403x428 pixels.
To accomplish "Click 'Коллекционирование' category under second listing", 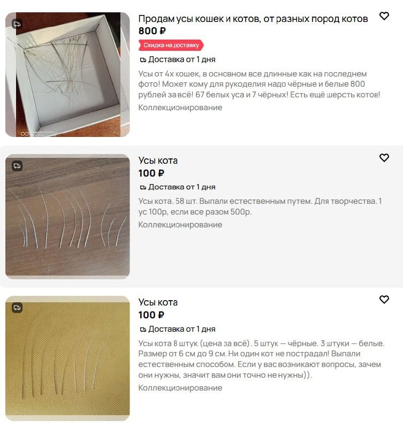I will (180, 225).
